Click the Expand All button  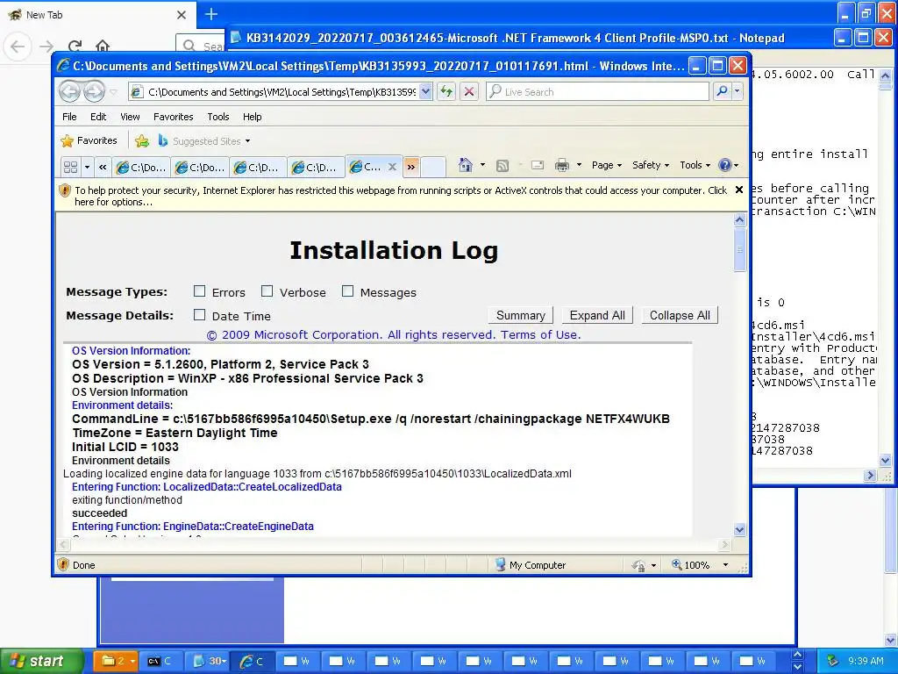[x=596, y=315]
